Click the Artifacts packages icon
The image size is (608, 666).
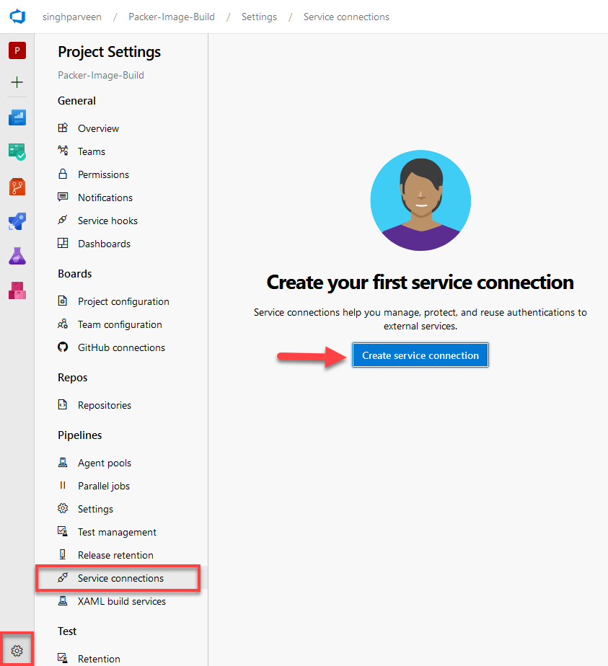(17, 290)
